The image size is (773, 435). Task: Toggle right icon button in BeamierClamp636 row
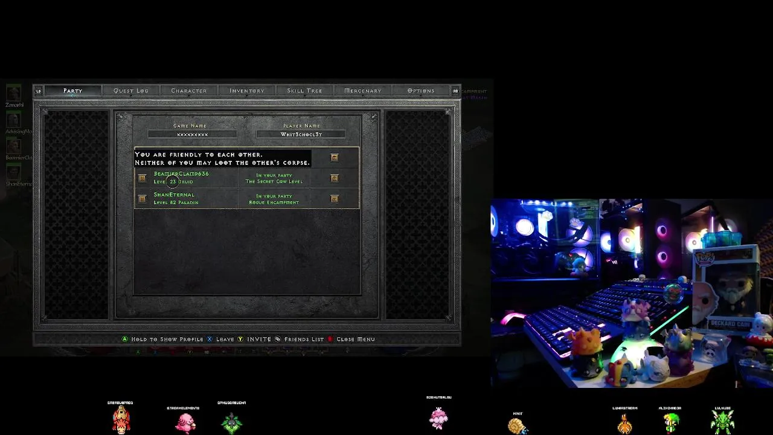point(335,178)
